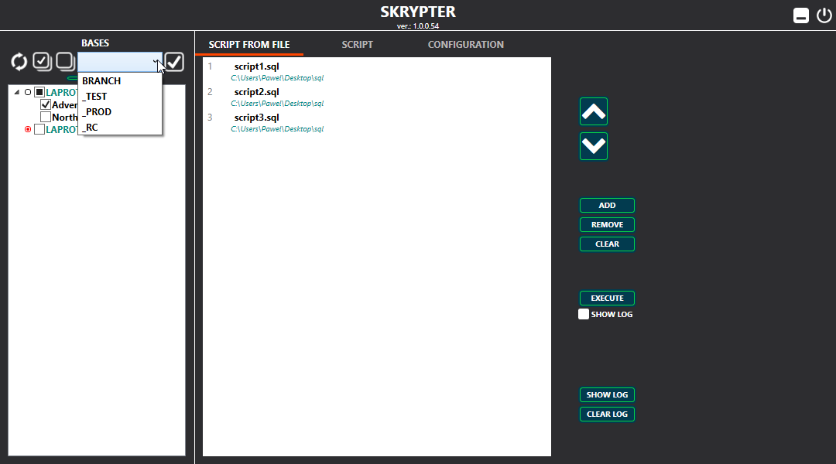Click the REMOVE button
Screen dimensions: 836x464
coord(608,225)
